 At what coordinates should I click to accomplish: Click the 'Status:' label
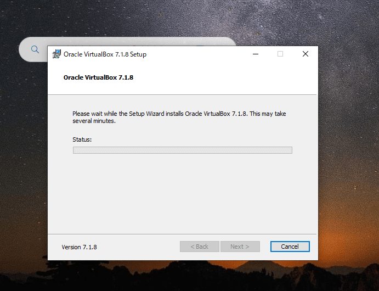coord(82,139)
